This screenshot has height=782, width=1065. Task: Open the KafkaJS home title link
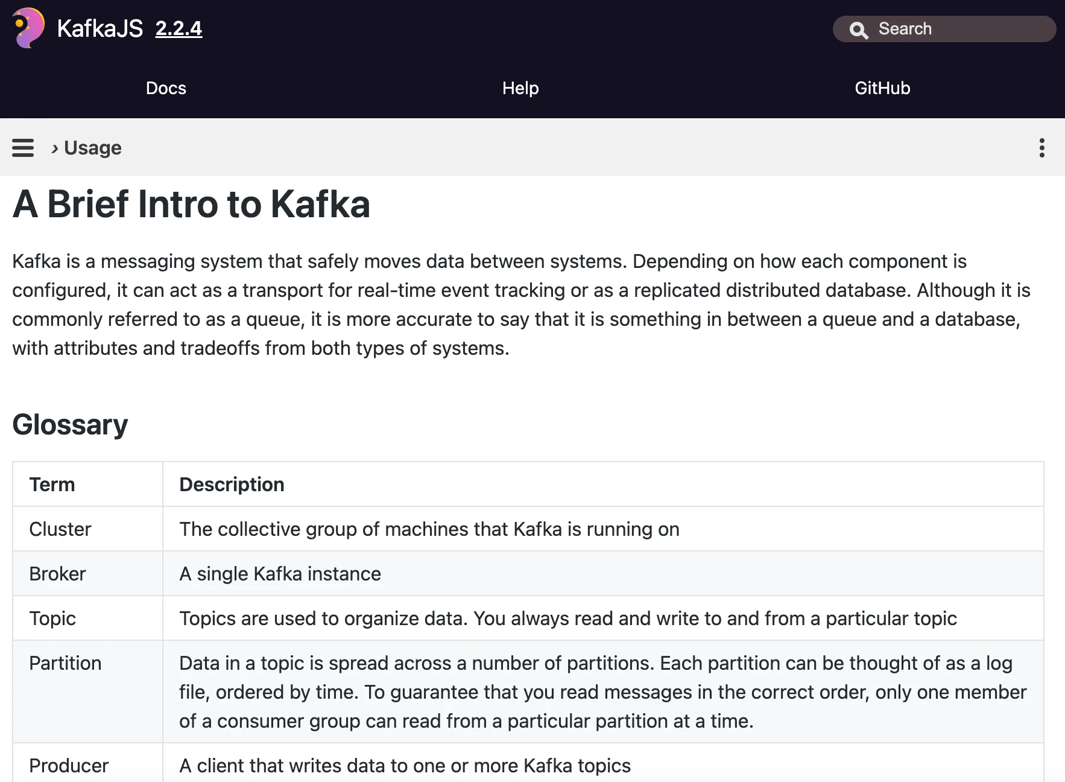[100, 28]
